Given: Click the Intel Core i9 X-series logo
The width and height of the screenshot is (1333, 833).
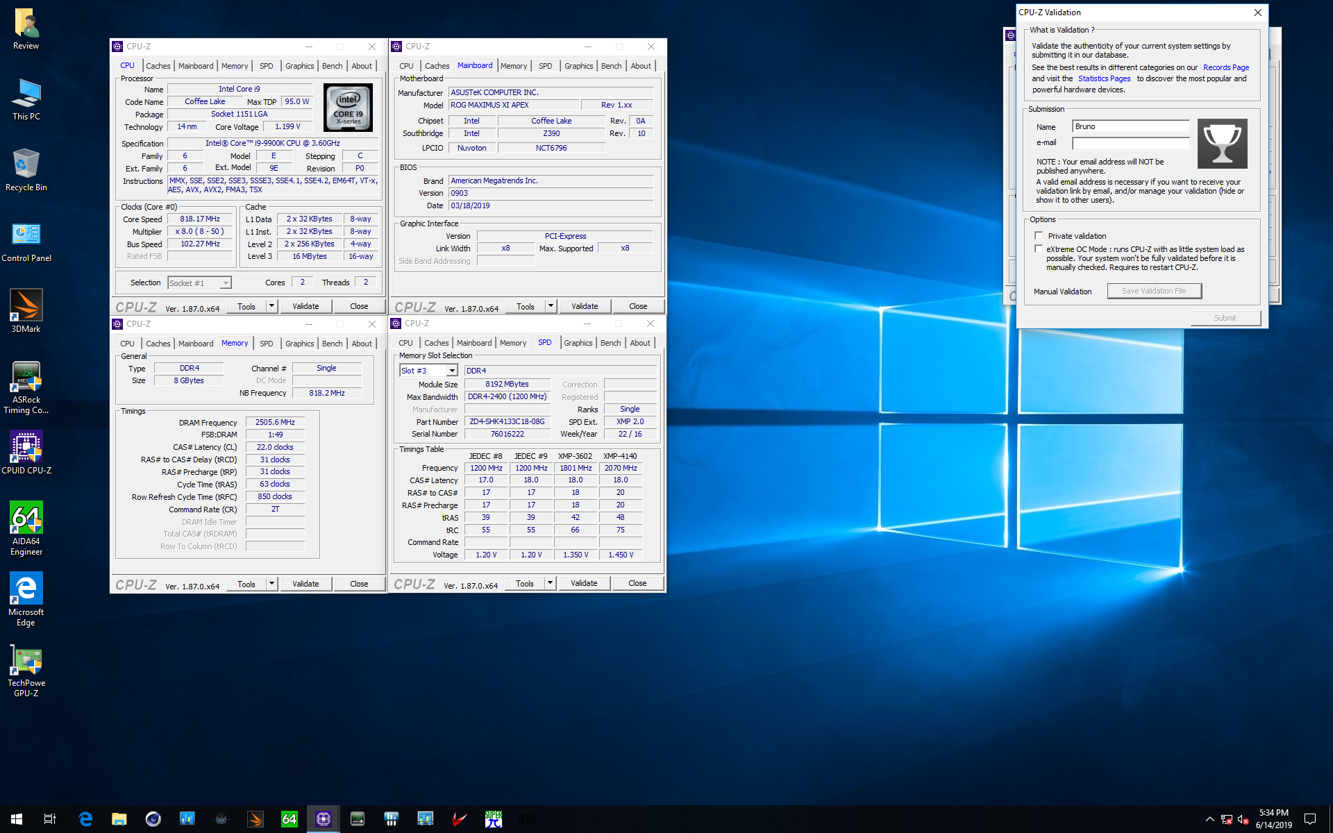Looking at the screenshot, I should point(348,108).
